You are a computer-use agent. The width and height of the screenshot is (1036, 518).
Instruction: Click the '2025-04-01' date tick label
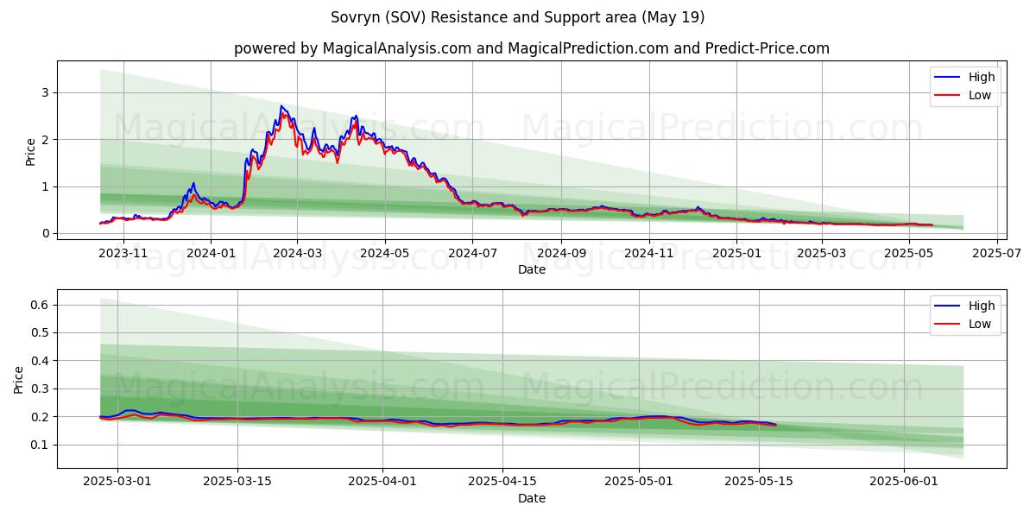[382, 482]
